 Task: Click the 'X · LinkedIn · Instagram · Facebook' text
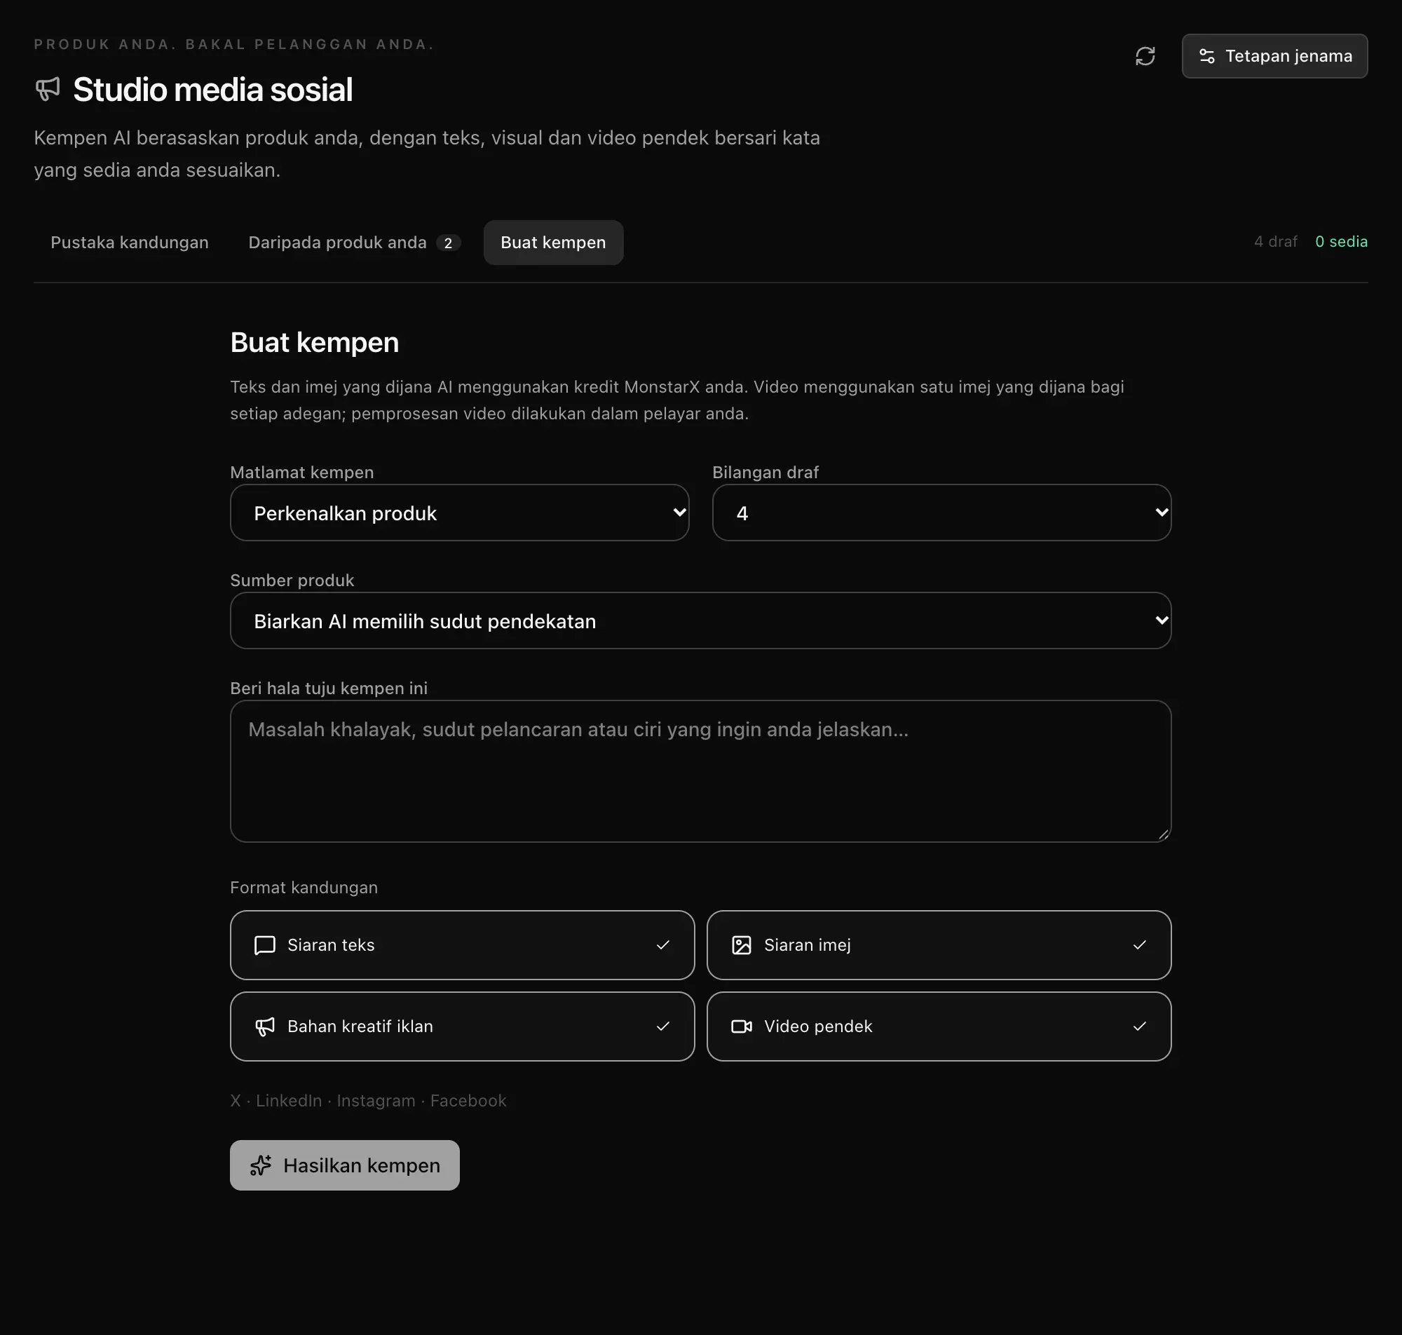[x=368, y=1101]
